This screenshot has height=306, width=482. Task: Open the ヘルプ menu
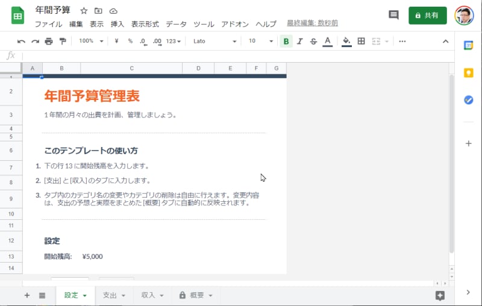click(x=266, y=24)
